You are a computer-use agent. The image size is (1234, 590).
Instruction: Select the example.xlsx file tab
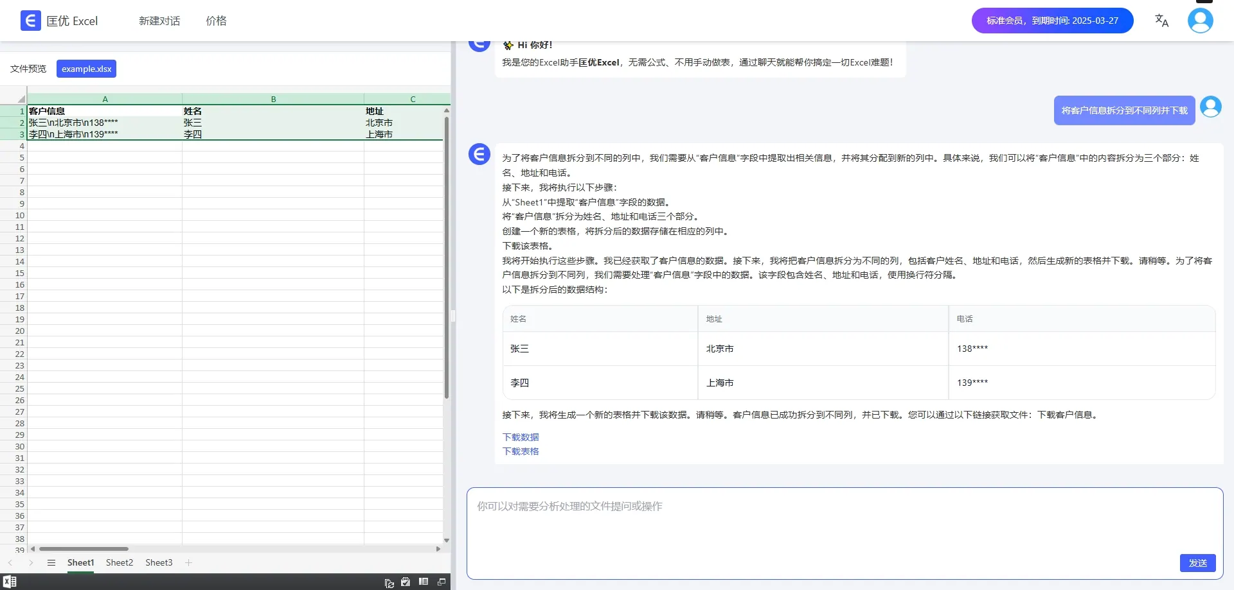(86, 69)
